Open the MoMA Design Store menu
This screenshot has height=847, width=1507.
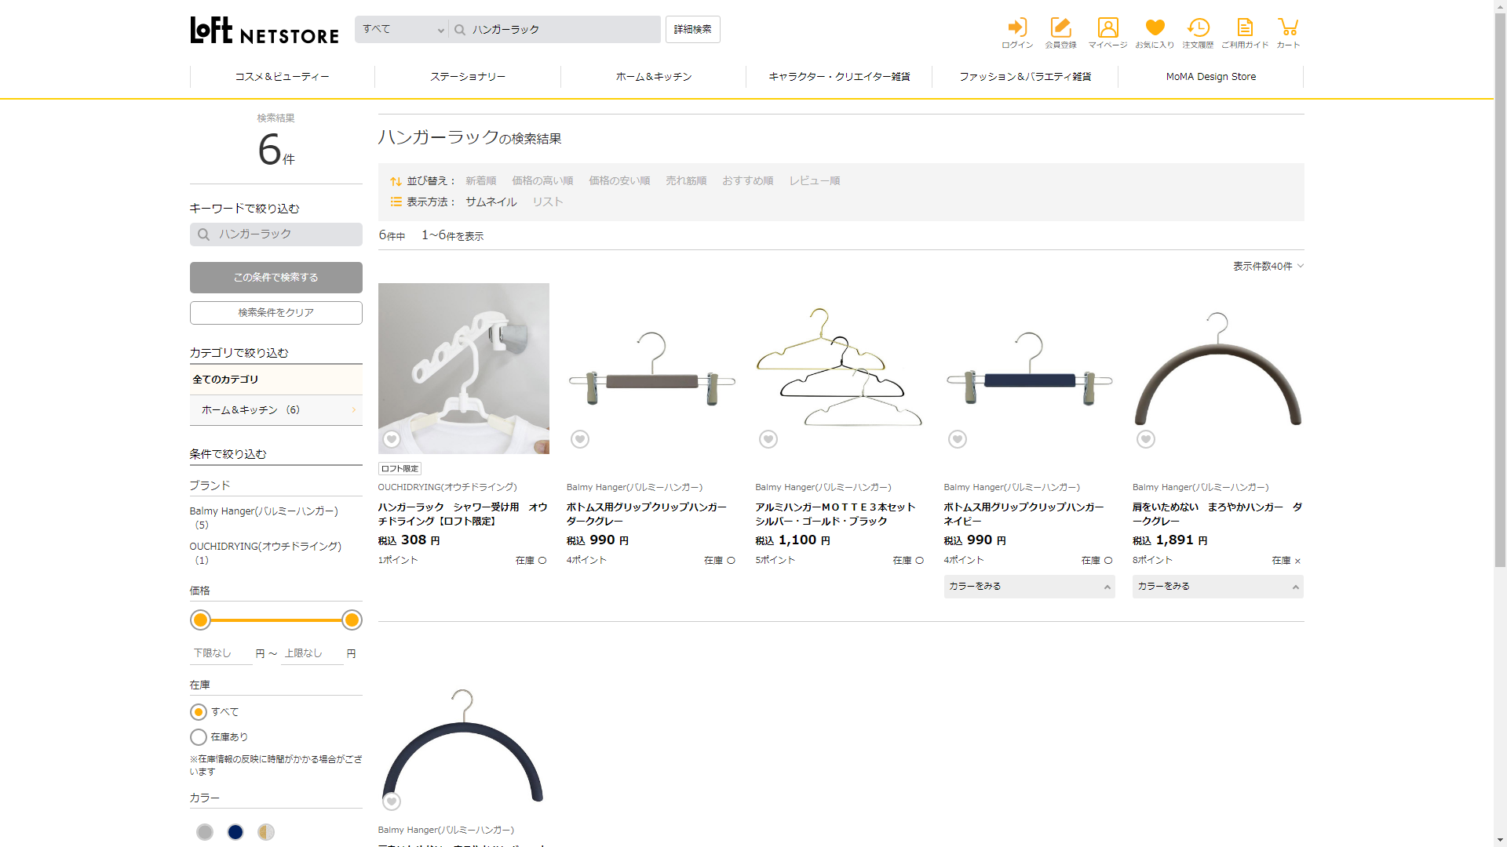click(x=1210, y=77)
